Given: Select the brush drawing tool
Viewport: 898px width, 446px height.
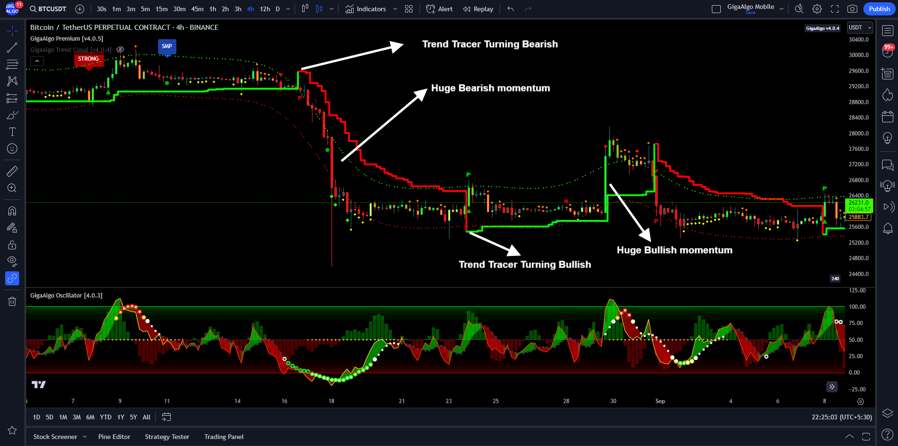Looking at the screenshot, I should (x=12, y=115).
